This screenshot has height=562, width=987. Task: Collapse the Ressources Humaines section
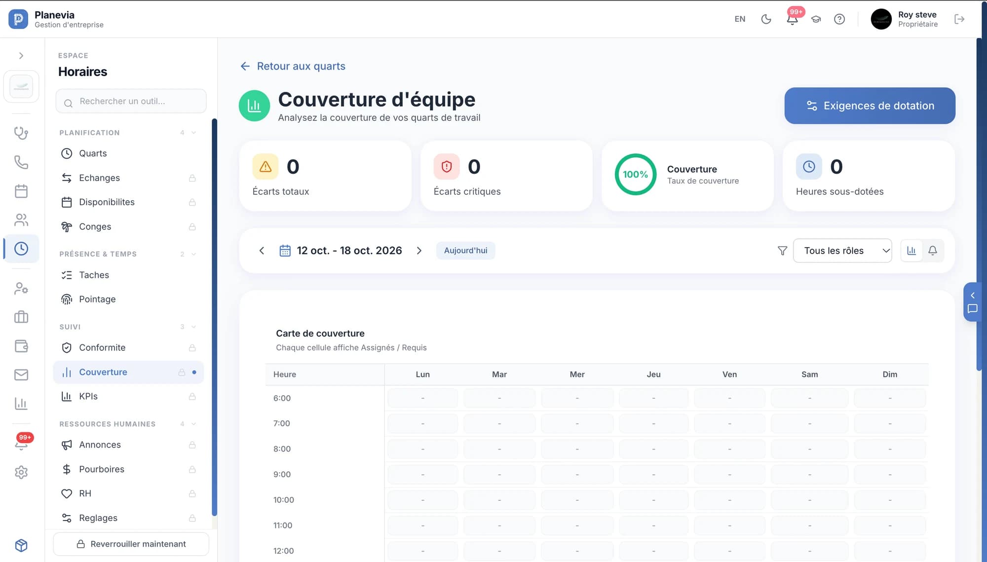[193, 424]
